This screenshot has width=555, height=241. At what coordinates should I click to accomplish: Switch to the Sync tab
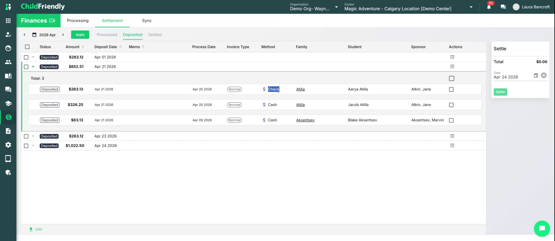[x=147, y=20]
